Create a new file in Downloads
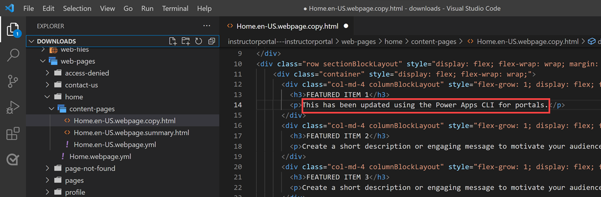 [x=173, y=41]
